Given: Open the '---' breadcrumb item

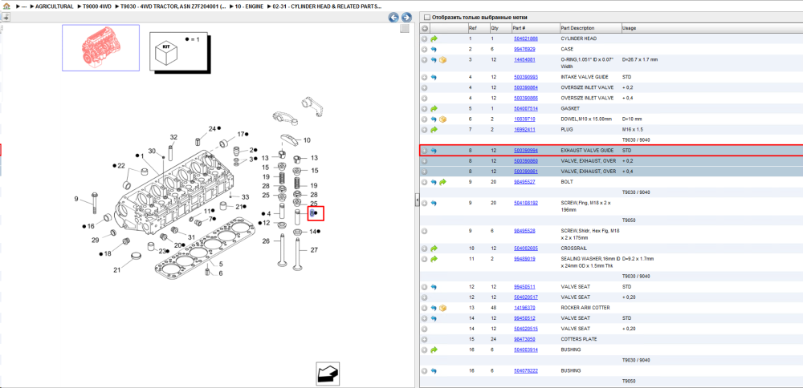Looking at the screenshot, I should [x=24, y=6].
